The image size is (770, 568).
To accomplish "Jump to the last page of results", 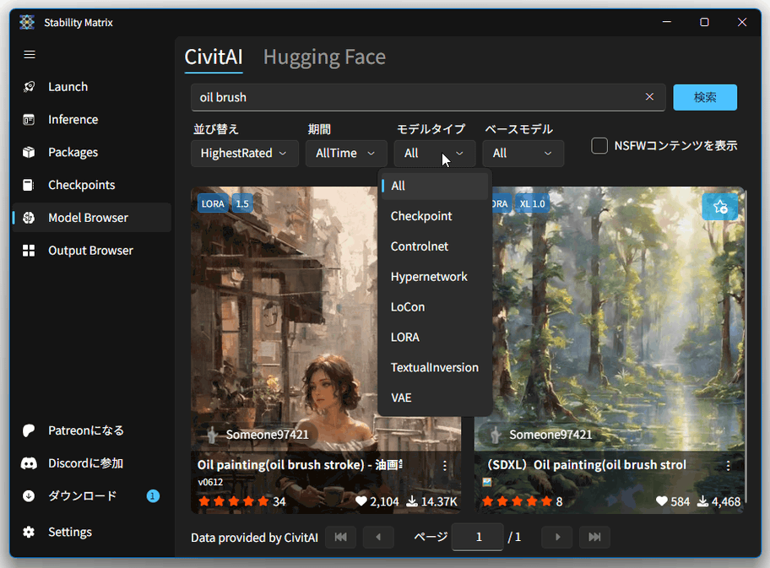I will point(594,537).
